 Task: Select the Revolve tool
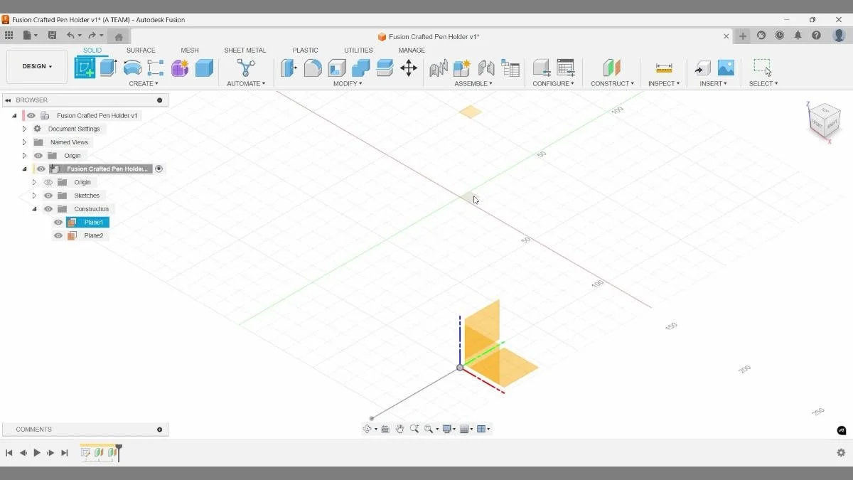[x=132, y=68]
